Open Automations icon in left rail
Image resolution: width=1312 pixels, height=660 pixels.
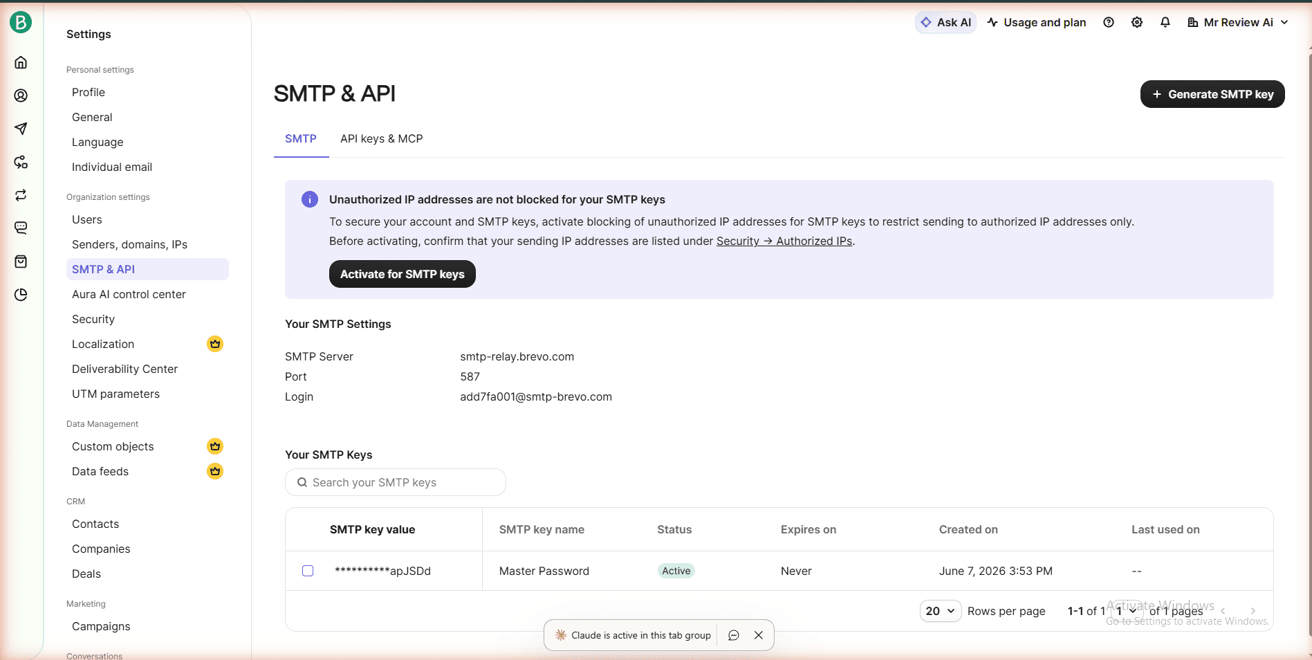(x=21, y=162)
